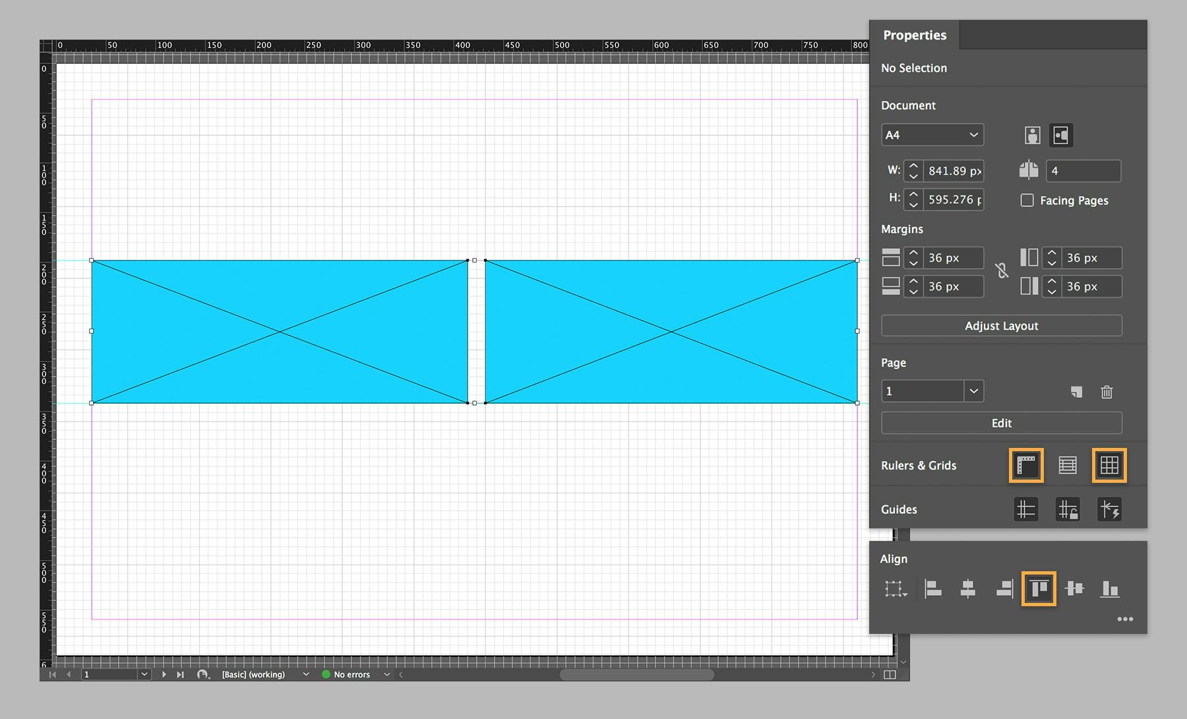
Task: Toggle Show Baseline Grid icon
Action: [1068, 466]
